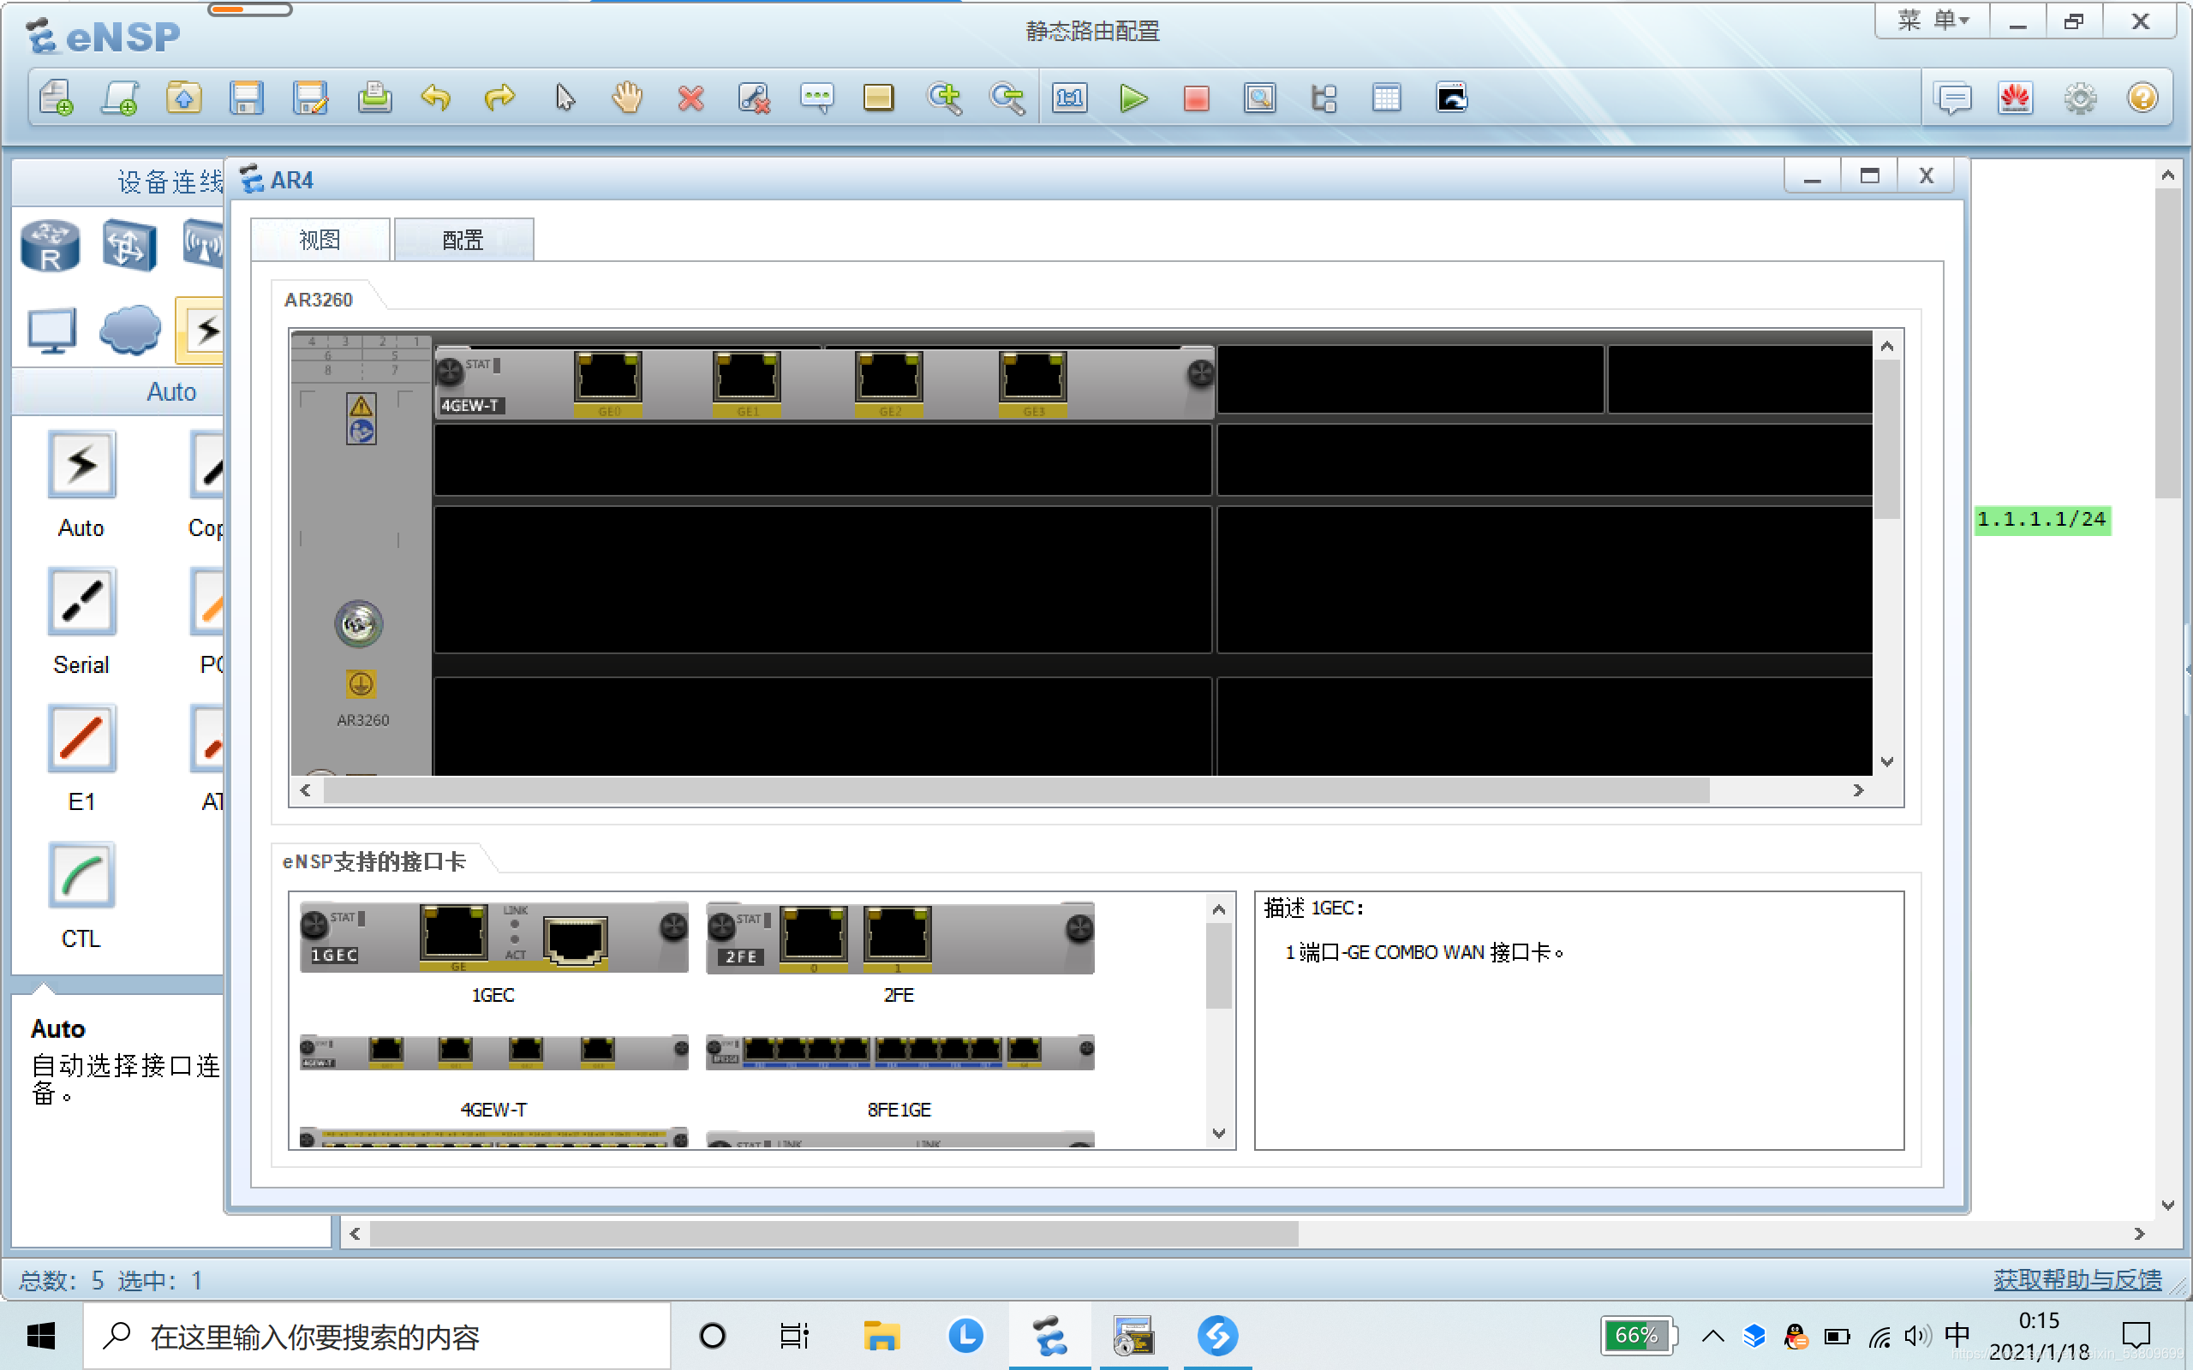Open the Windows Start menu

click(x=41, y=1336)
